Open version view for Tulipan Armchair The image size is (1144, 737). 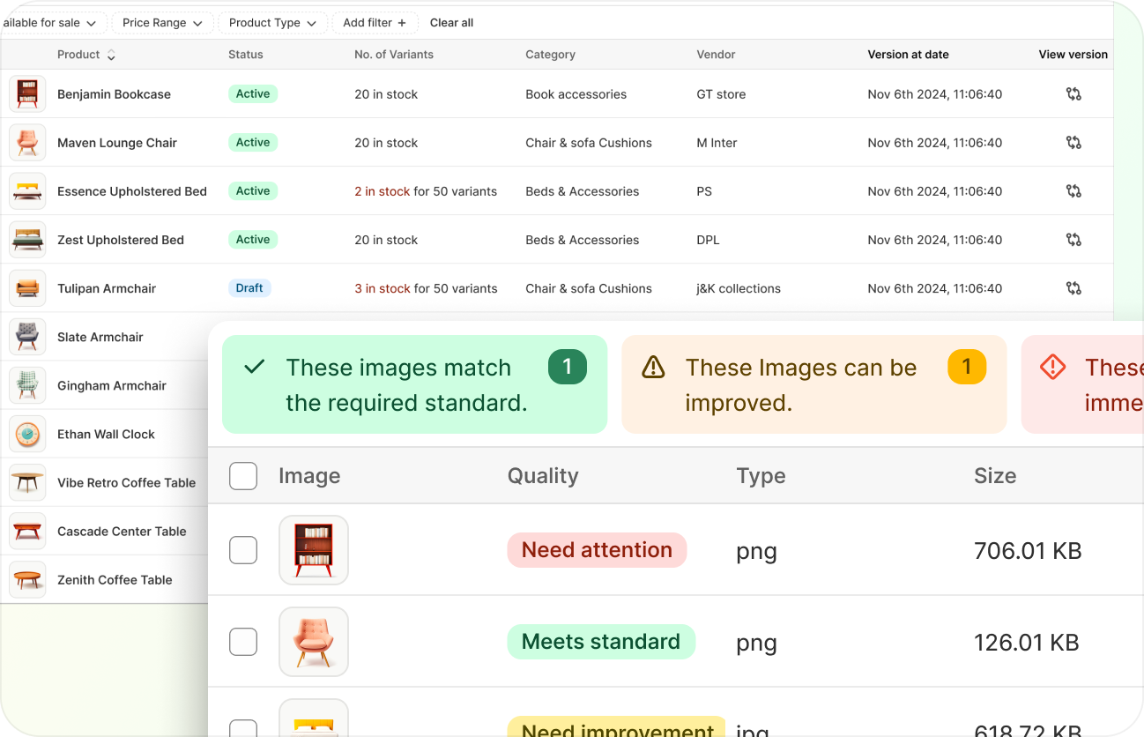click(1073, 288)
